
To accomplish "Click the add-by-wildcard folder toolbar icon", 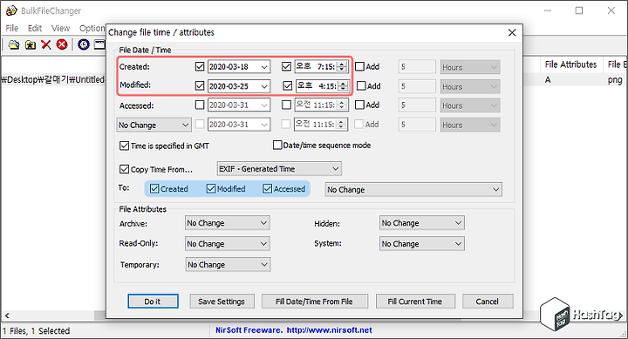I will [x=31, y=44].
